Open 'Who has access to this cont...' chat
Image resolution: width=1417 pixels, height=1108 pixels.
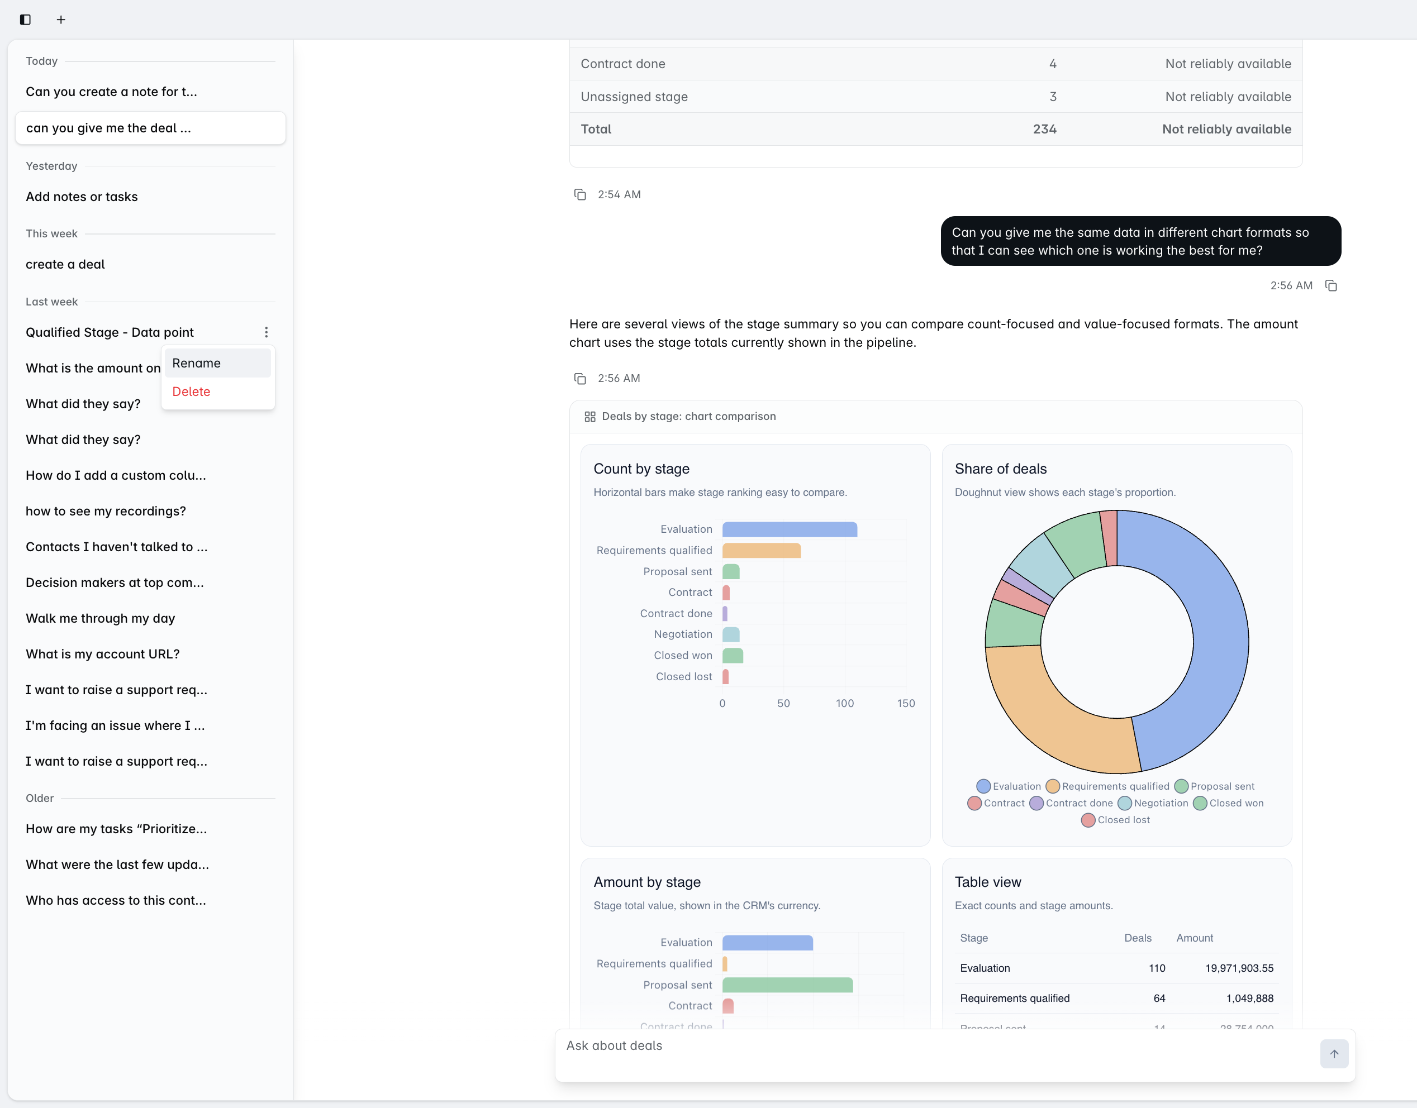(x=150, y=900)
